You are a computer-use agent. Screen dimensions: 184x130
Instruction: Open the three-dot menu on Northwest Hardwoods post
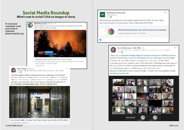pos(166,12)
